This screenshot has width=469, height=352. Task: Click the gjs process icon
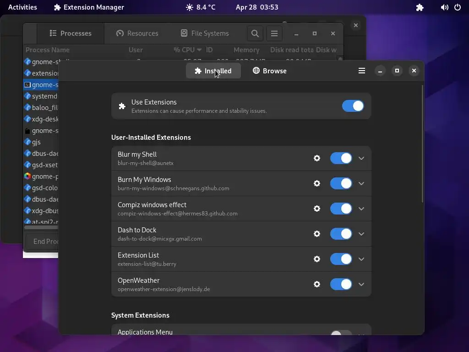click(27, 142)
